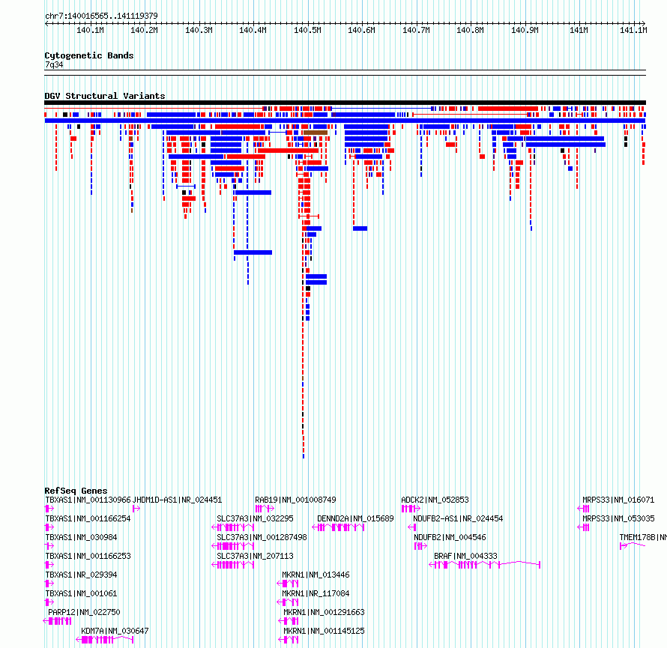Image resolution: width=667 pixels, height=648 pixels.
Task: Click the MKRN1|NM_001291663 gene label
Action: click(325, 612)
